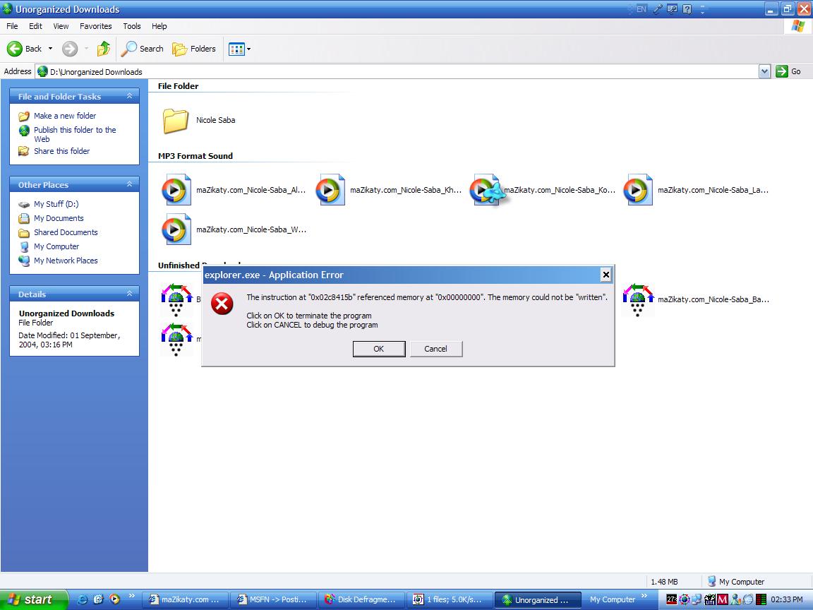Open the Search pane from toolbar
Image resolution: width=813 pixels, height=610 pixels.
[x=142, y=49]
